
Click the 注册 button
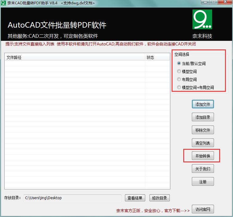(203, 182)
